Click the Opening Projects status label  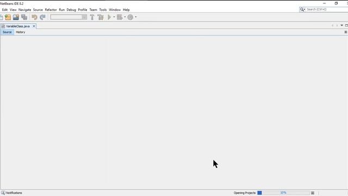point(245,193)
